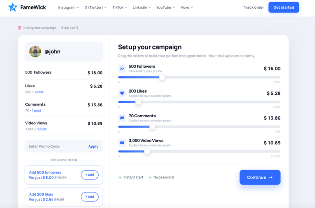Image resolution: width=315 pixels, height=208 pixels.
Task: Click the Comments 1 post link
Action: point(37,111)
